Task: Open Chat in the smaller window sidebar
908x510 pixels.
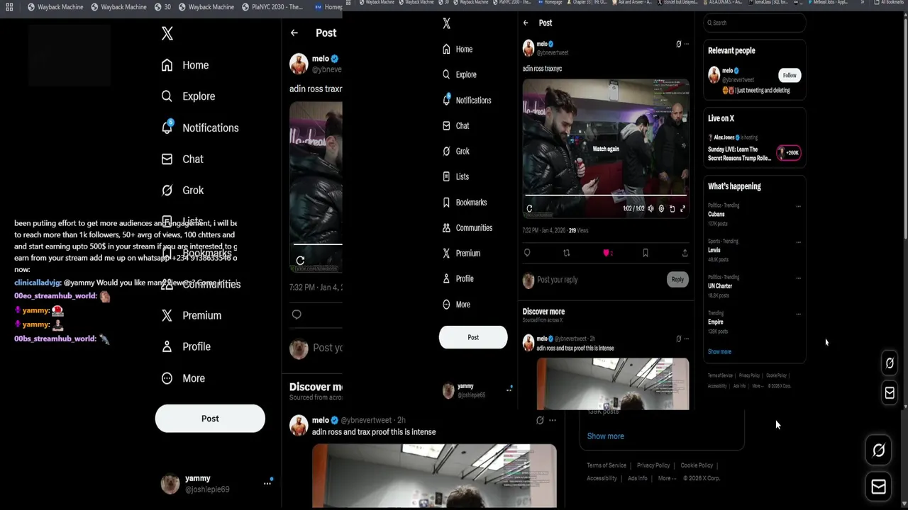Action: (455, 125)
